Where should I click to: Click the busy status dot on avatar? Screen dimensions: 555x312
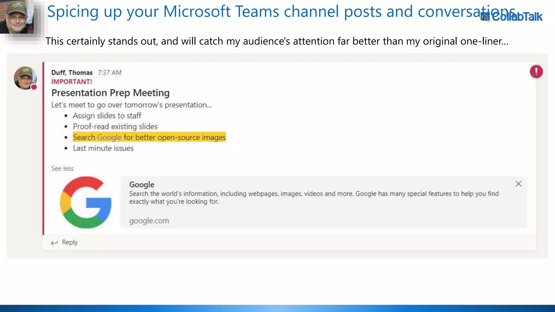click(x=34, y=87)
